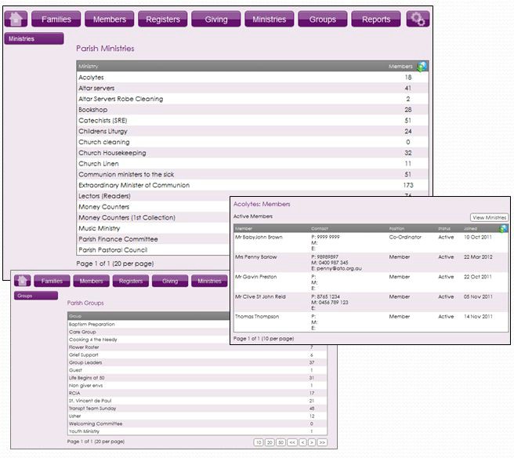Jump to last page with >> button
Image resolution: width=514 pixels, height=458 pixels.
(322, 442)
